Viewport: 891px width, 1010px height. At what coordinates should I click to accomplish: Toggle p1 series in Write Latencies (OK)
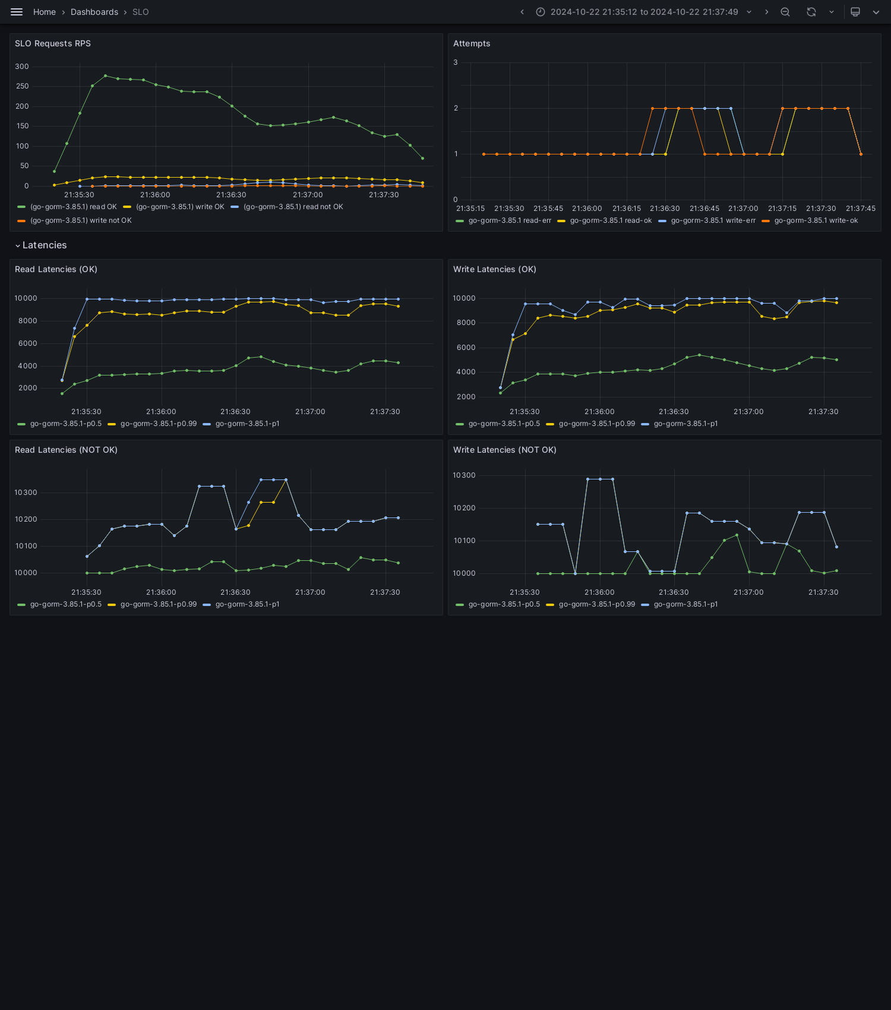tap(685, 424)
